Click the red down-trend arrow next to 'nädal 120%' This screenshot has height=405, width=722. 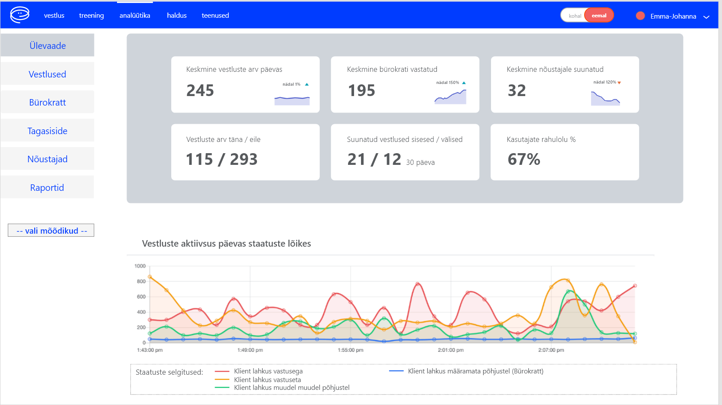pos(619,82)
